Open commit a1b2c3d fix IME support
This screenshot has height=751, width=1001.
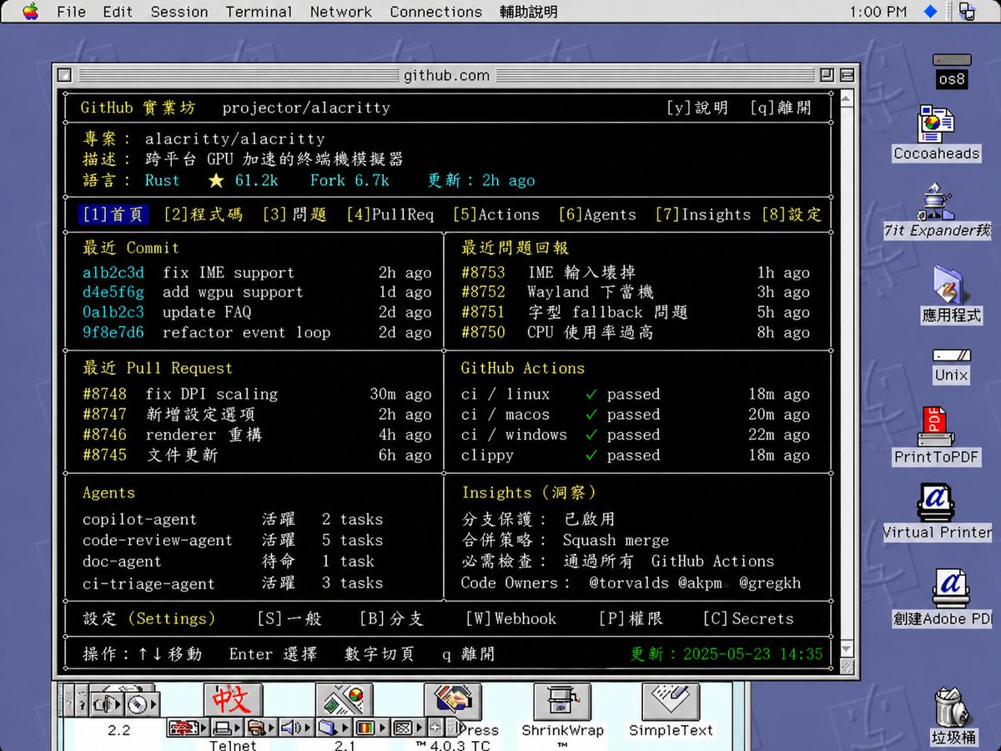tap(257, 273)
